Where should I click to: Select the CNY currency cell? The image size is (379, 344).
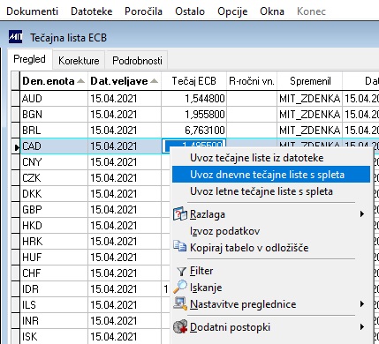54,162
